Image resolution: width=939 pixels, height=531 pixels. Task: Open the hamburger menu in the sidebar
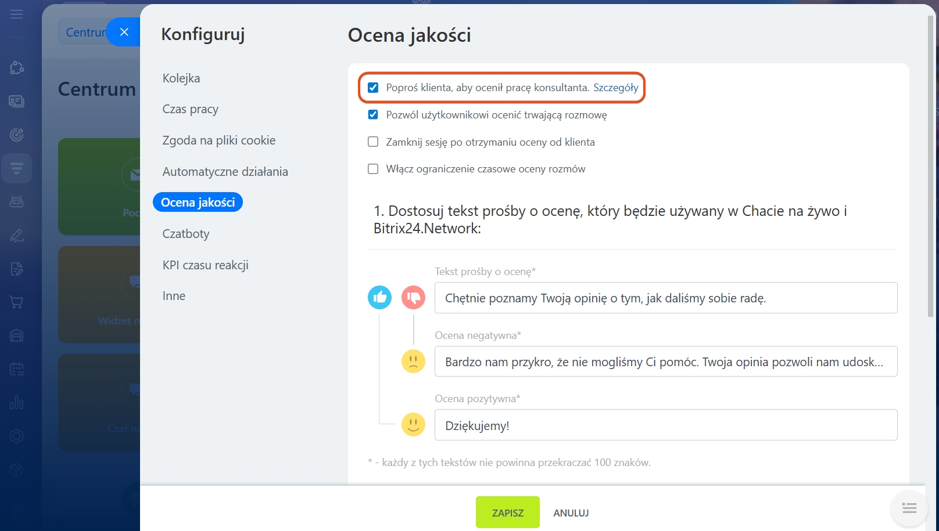pyautogui.click(x=16, y=14)
